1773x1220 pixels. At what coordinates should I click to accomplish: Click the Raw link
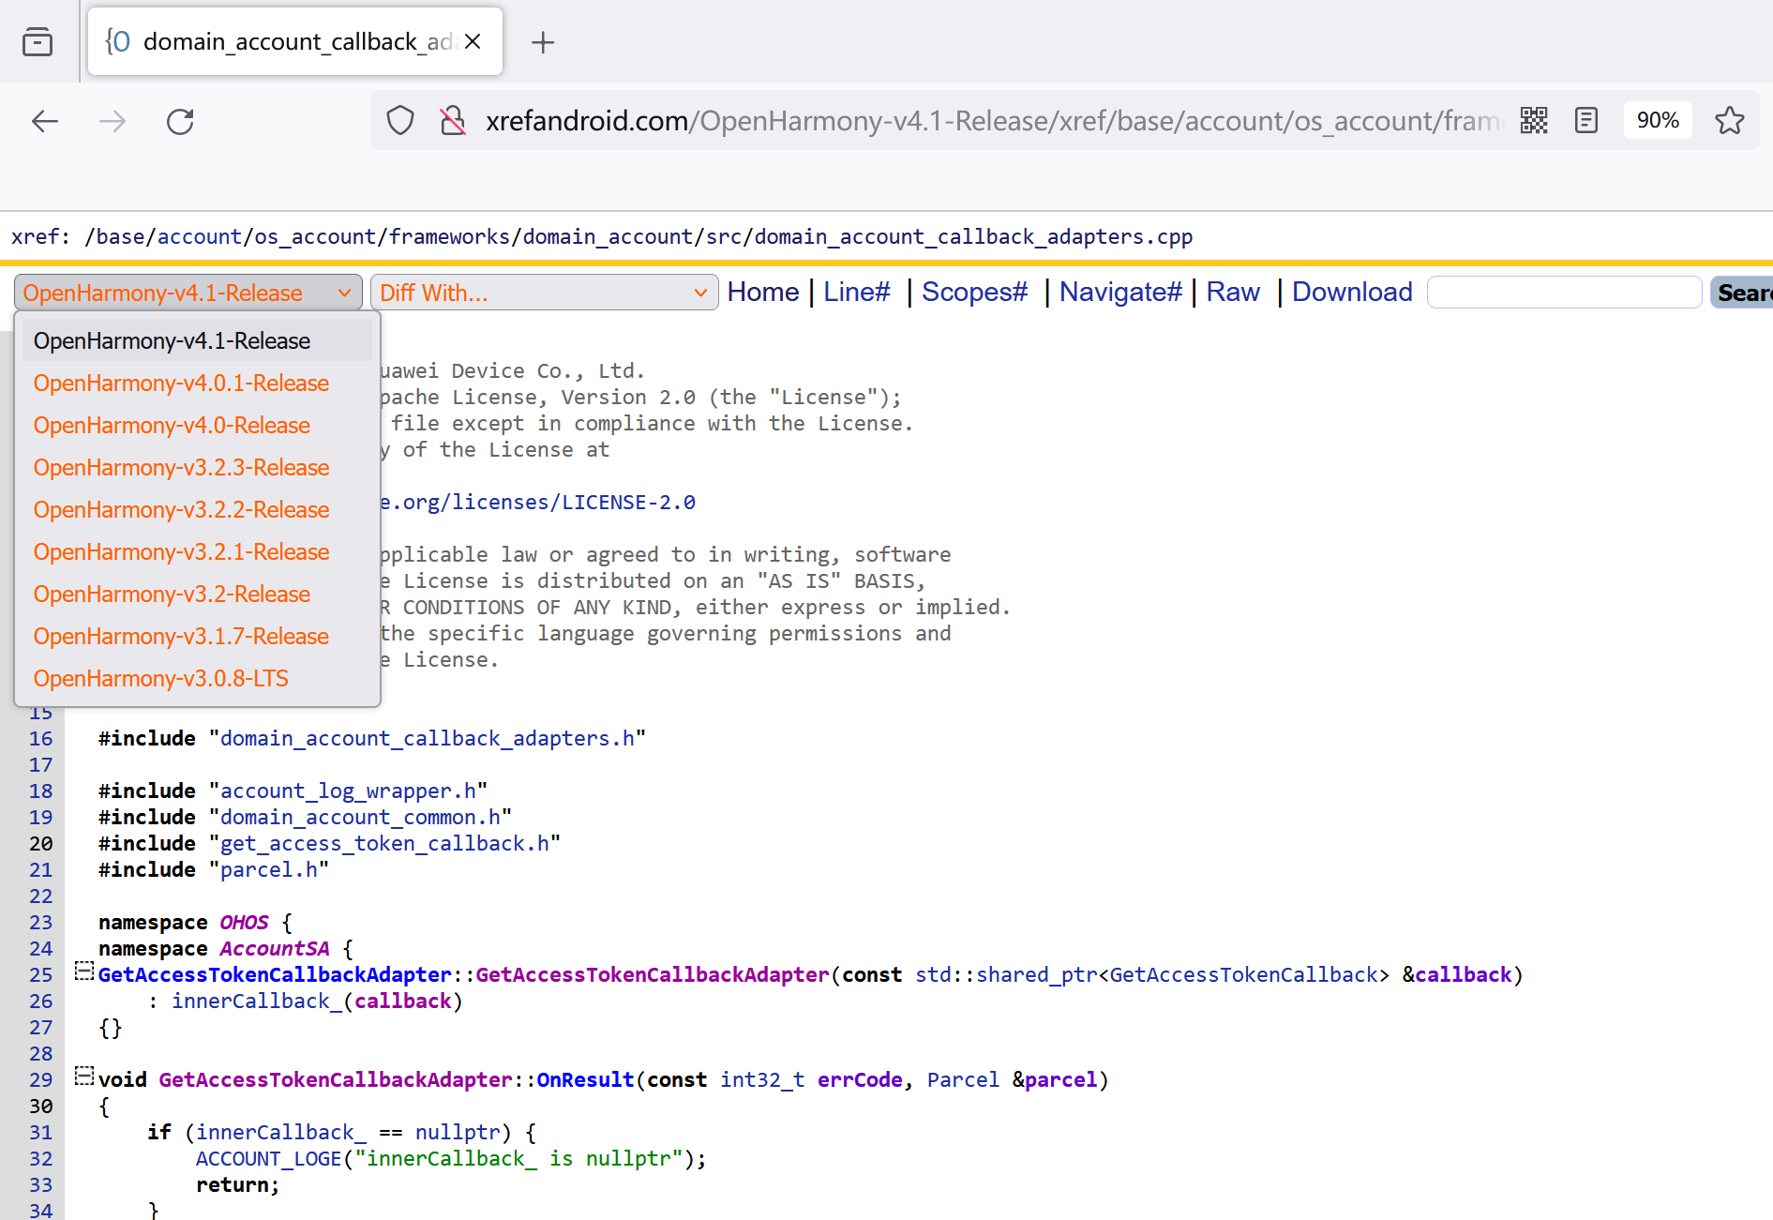pos(1232,293)
